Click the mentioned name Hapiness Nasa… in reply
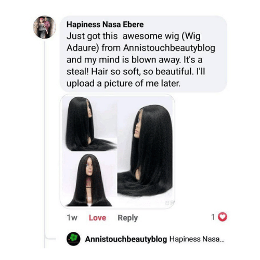The image size is (260, 260). point(197,239)
